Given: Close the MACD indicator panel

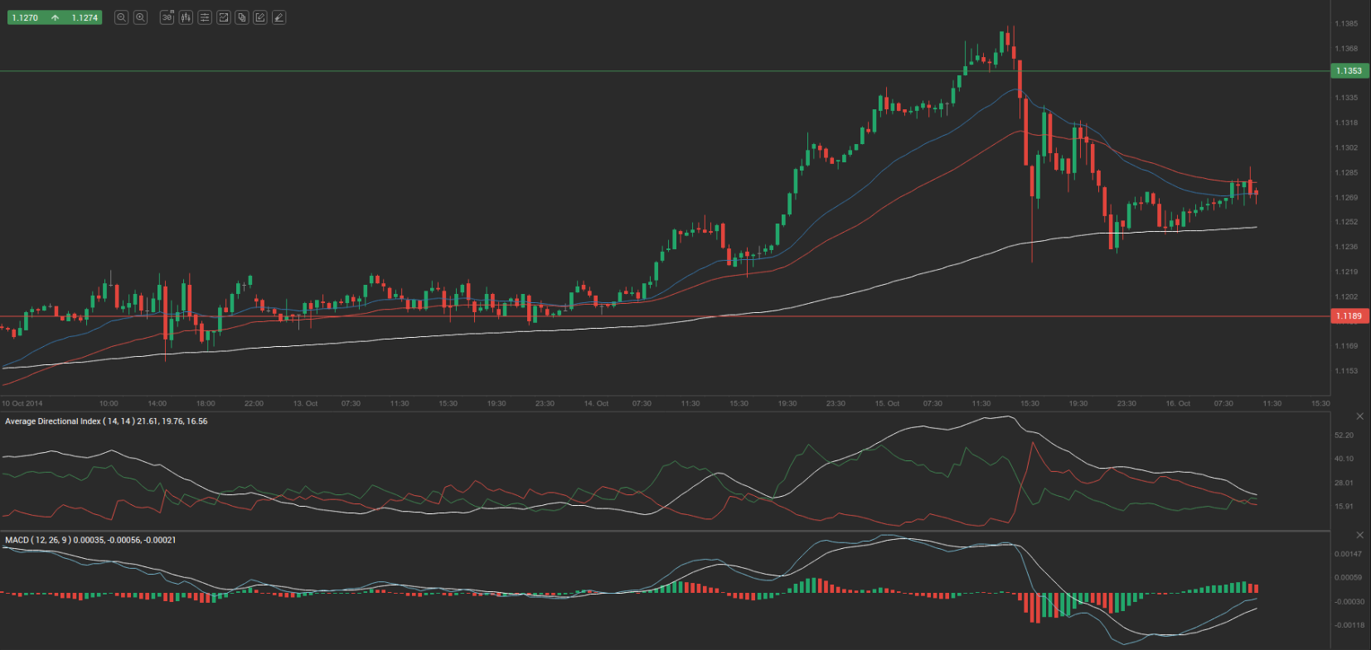Looking at the screenshot, I should pyautogui.click(x=1359, y=535).
